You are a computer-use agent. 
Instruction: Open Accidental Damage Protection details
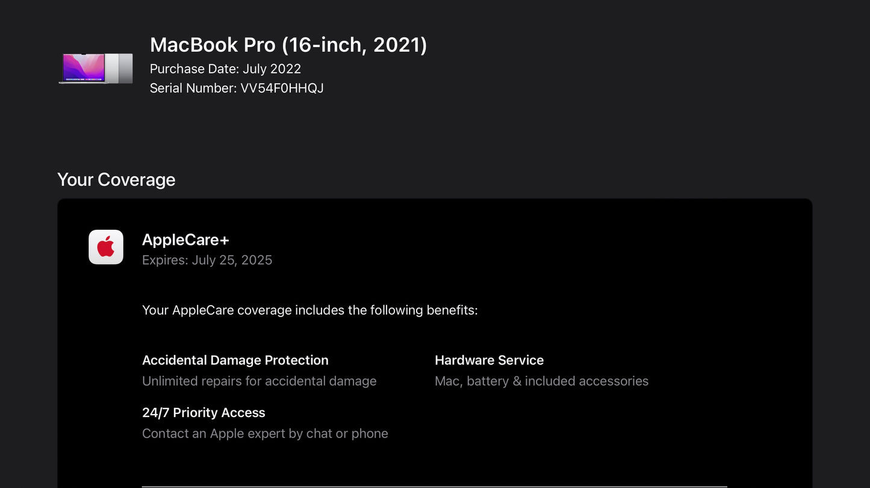point(235,360)
